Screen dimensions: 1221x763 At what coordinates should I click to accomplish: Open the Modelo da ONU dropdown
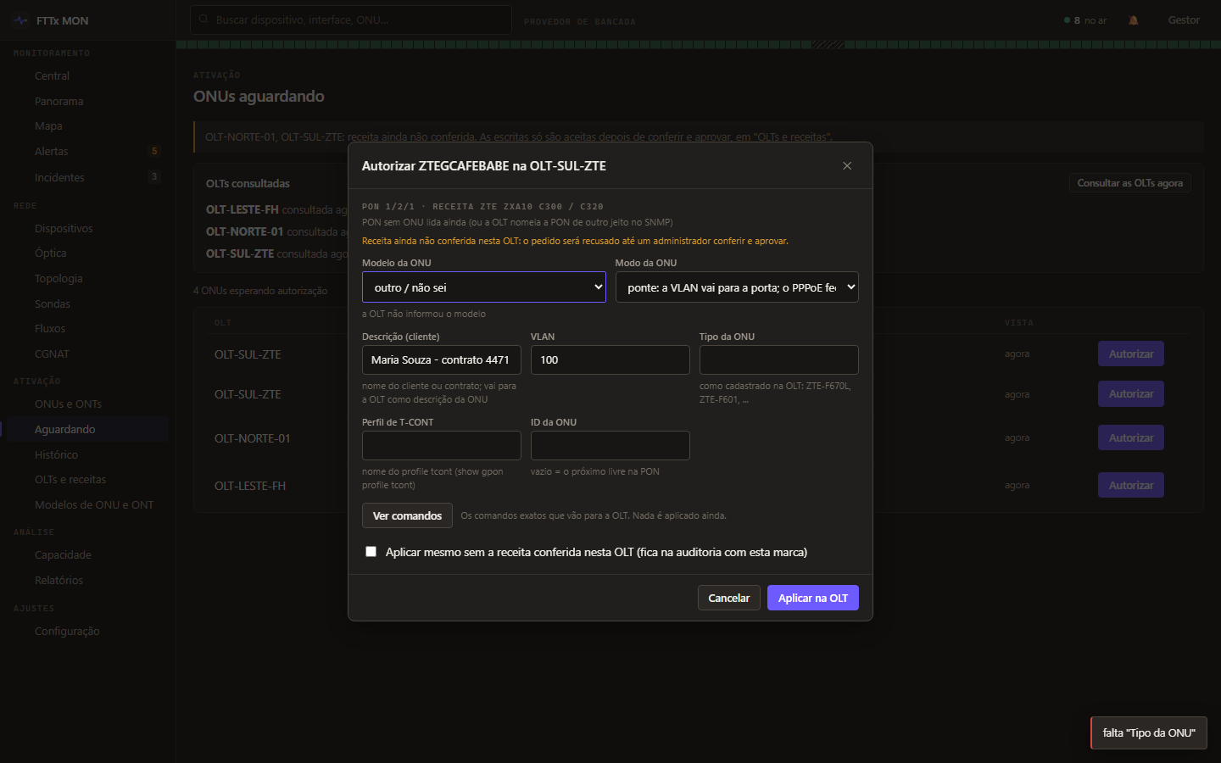[x=484, y=287]
